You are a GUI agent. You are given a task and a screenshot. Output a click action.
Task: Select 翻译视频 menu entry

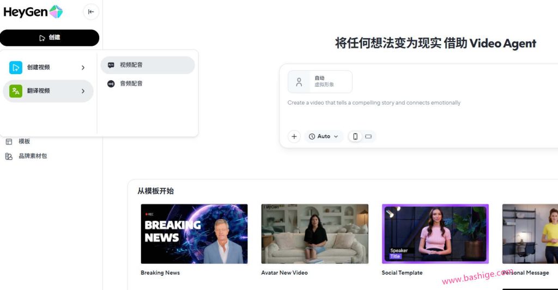click(48, 91)
